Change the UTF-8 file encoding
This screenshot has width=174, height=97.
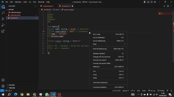coord(133,91)
